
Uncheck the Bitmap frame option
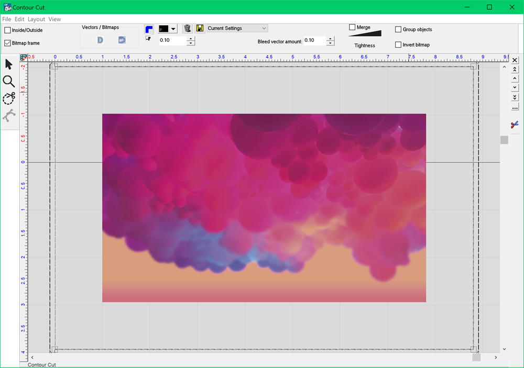pyautogui.click(x=8, y=43)
